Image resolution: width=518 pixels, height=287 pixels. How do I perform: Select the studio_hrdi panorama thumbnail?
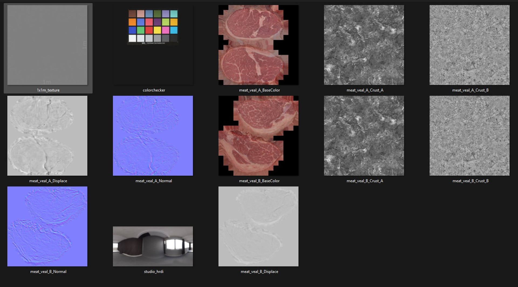tap(153, 246)
